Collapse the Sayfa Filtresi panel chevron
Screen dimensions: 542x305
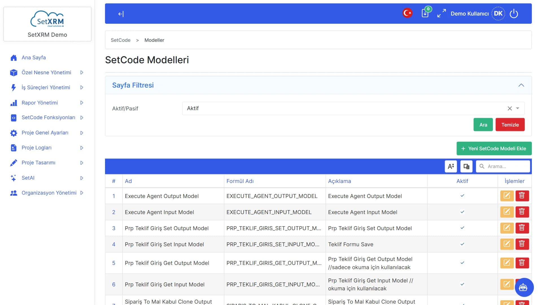(x=521, y=85)
